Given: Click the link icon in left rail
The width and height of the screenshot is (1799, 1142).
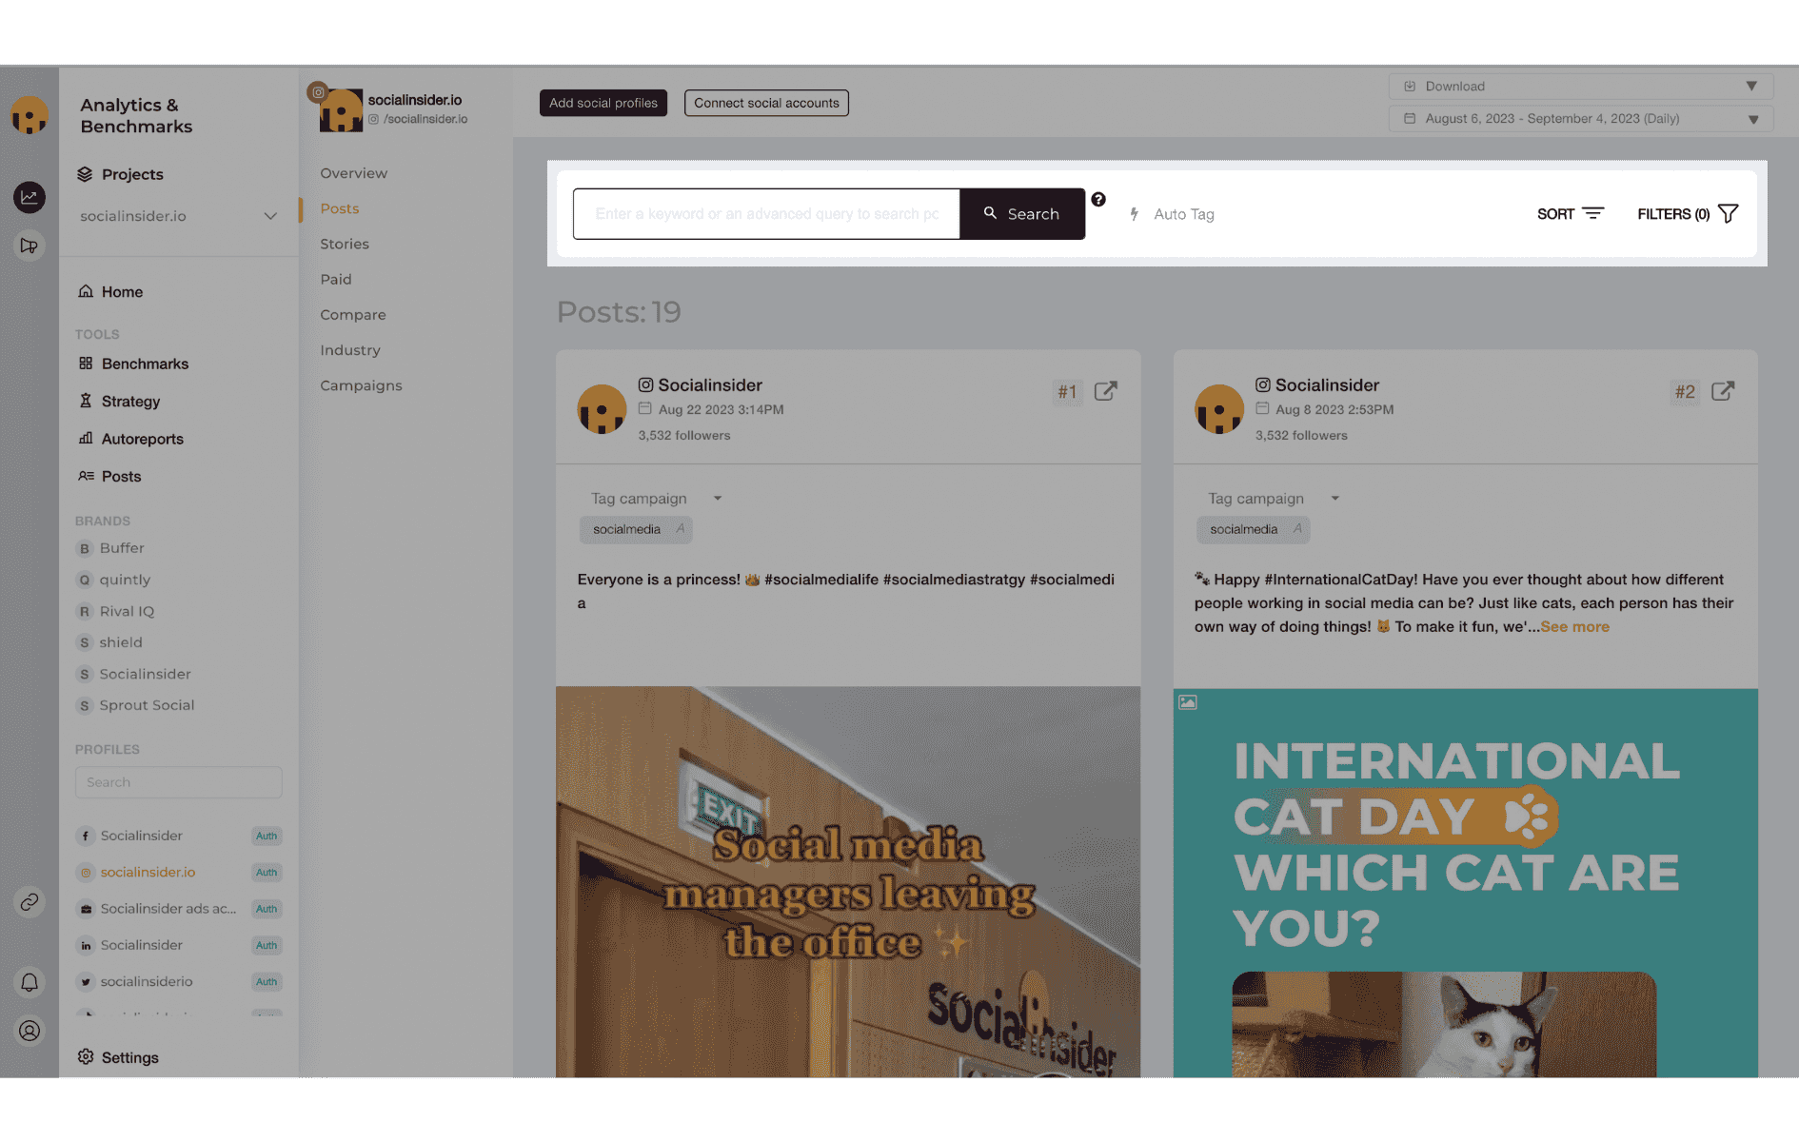Looking at the screenshot, I should (30, 901).
